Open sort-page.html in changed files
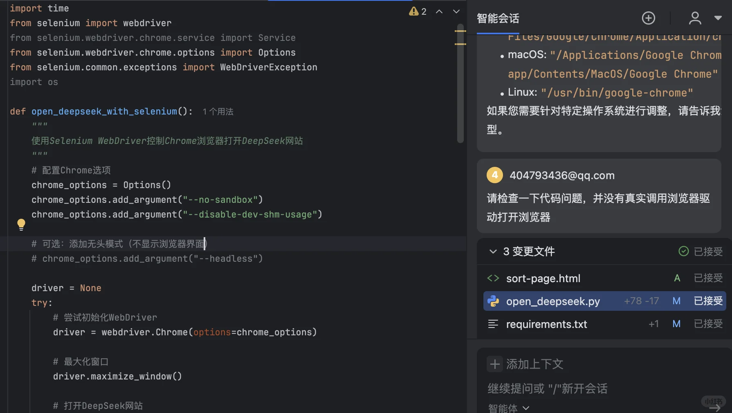Viewport: 732px width, 413px height. tap(543, 278)
